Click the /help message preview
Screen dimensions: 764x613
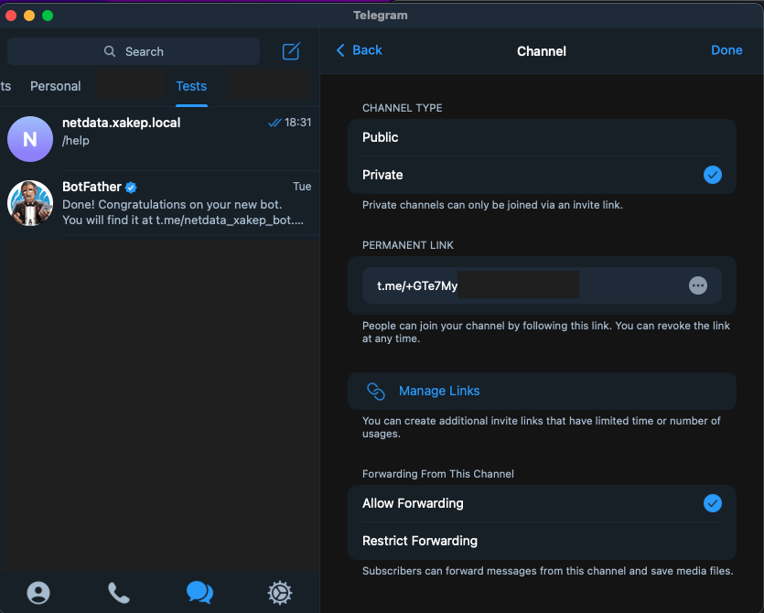pyautogui.click(x=76, y=141)
